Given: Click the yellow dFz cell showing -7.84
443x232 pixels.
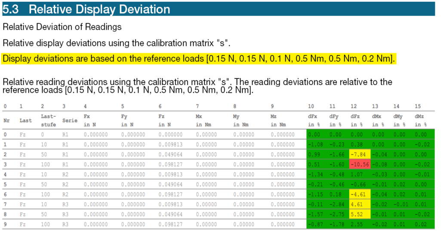Looking at the screenshot, I should [x=360, y=155].
